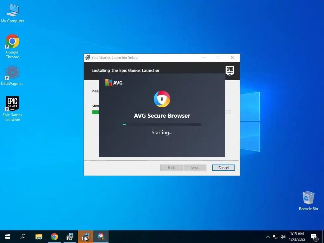Click Cancel in the Epic Games setup

(224, 168)
